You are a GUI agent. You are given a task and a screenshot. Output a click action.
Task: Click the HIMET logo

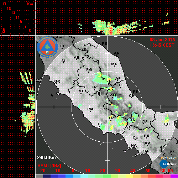[x=168, y=164]
